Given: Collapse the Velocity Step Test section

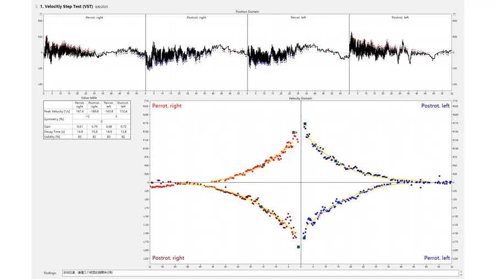Looking at the screenshot, I should click(37, 6).
